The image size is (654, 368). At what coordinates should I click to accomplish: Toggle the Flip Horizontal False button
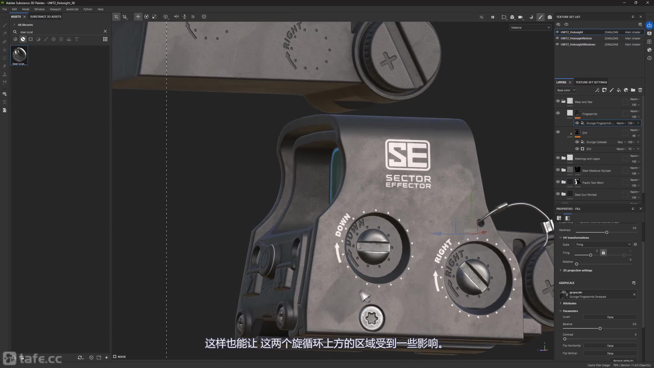tap(610, 346)
